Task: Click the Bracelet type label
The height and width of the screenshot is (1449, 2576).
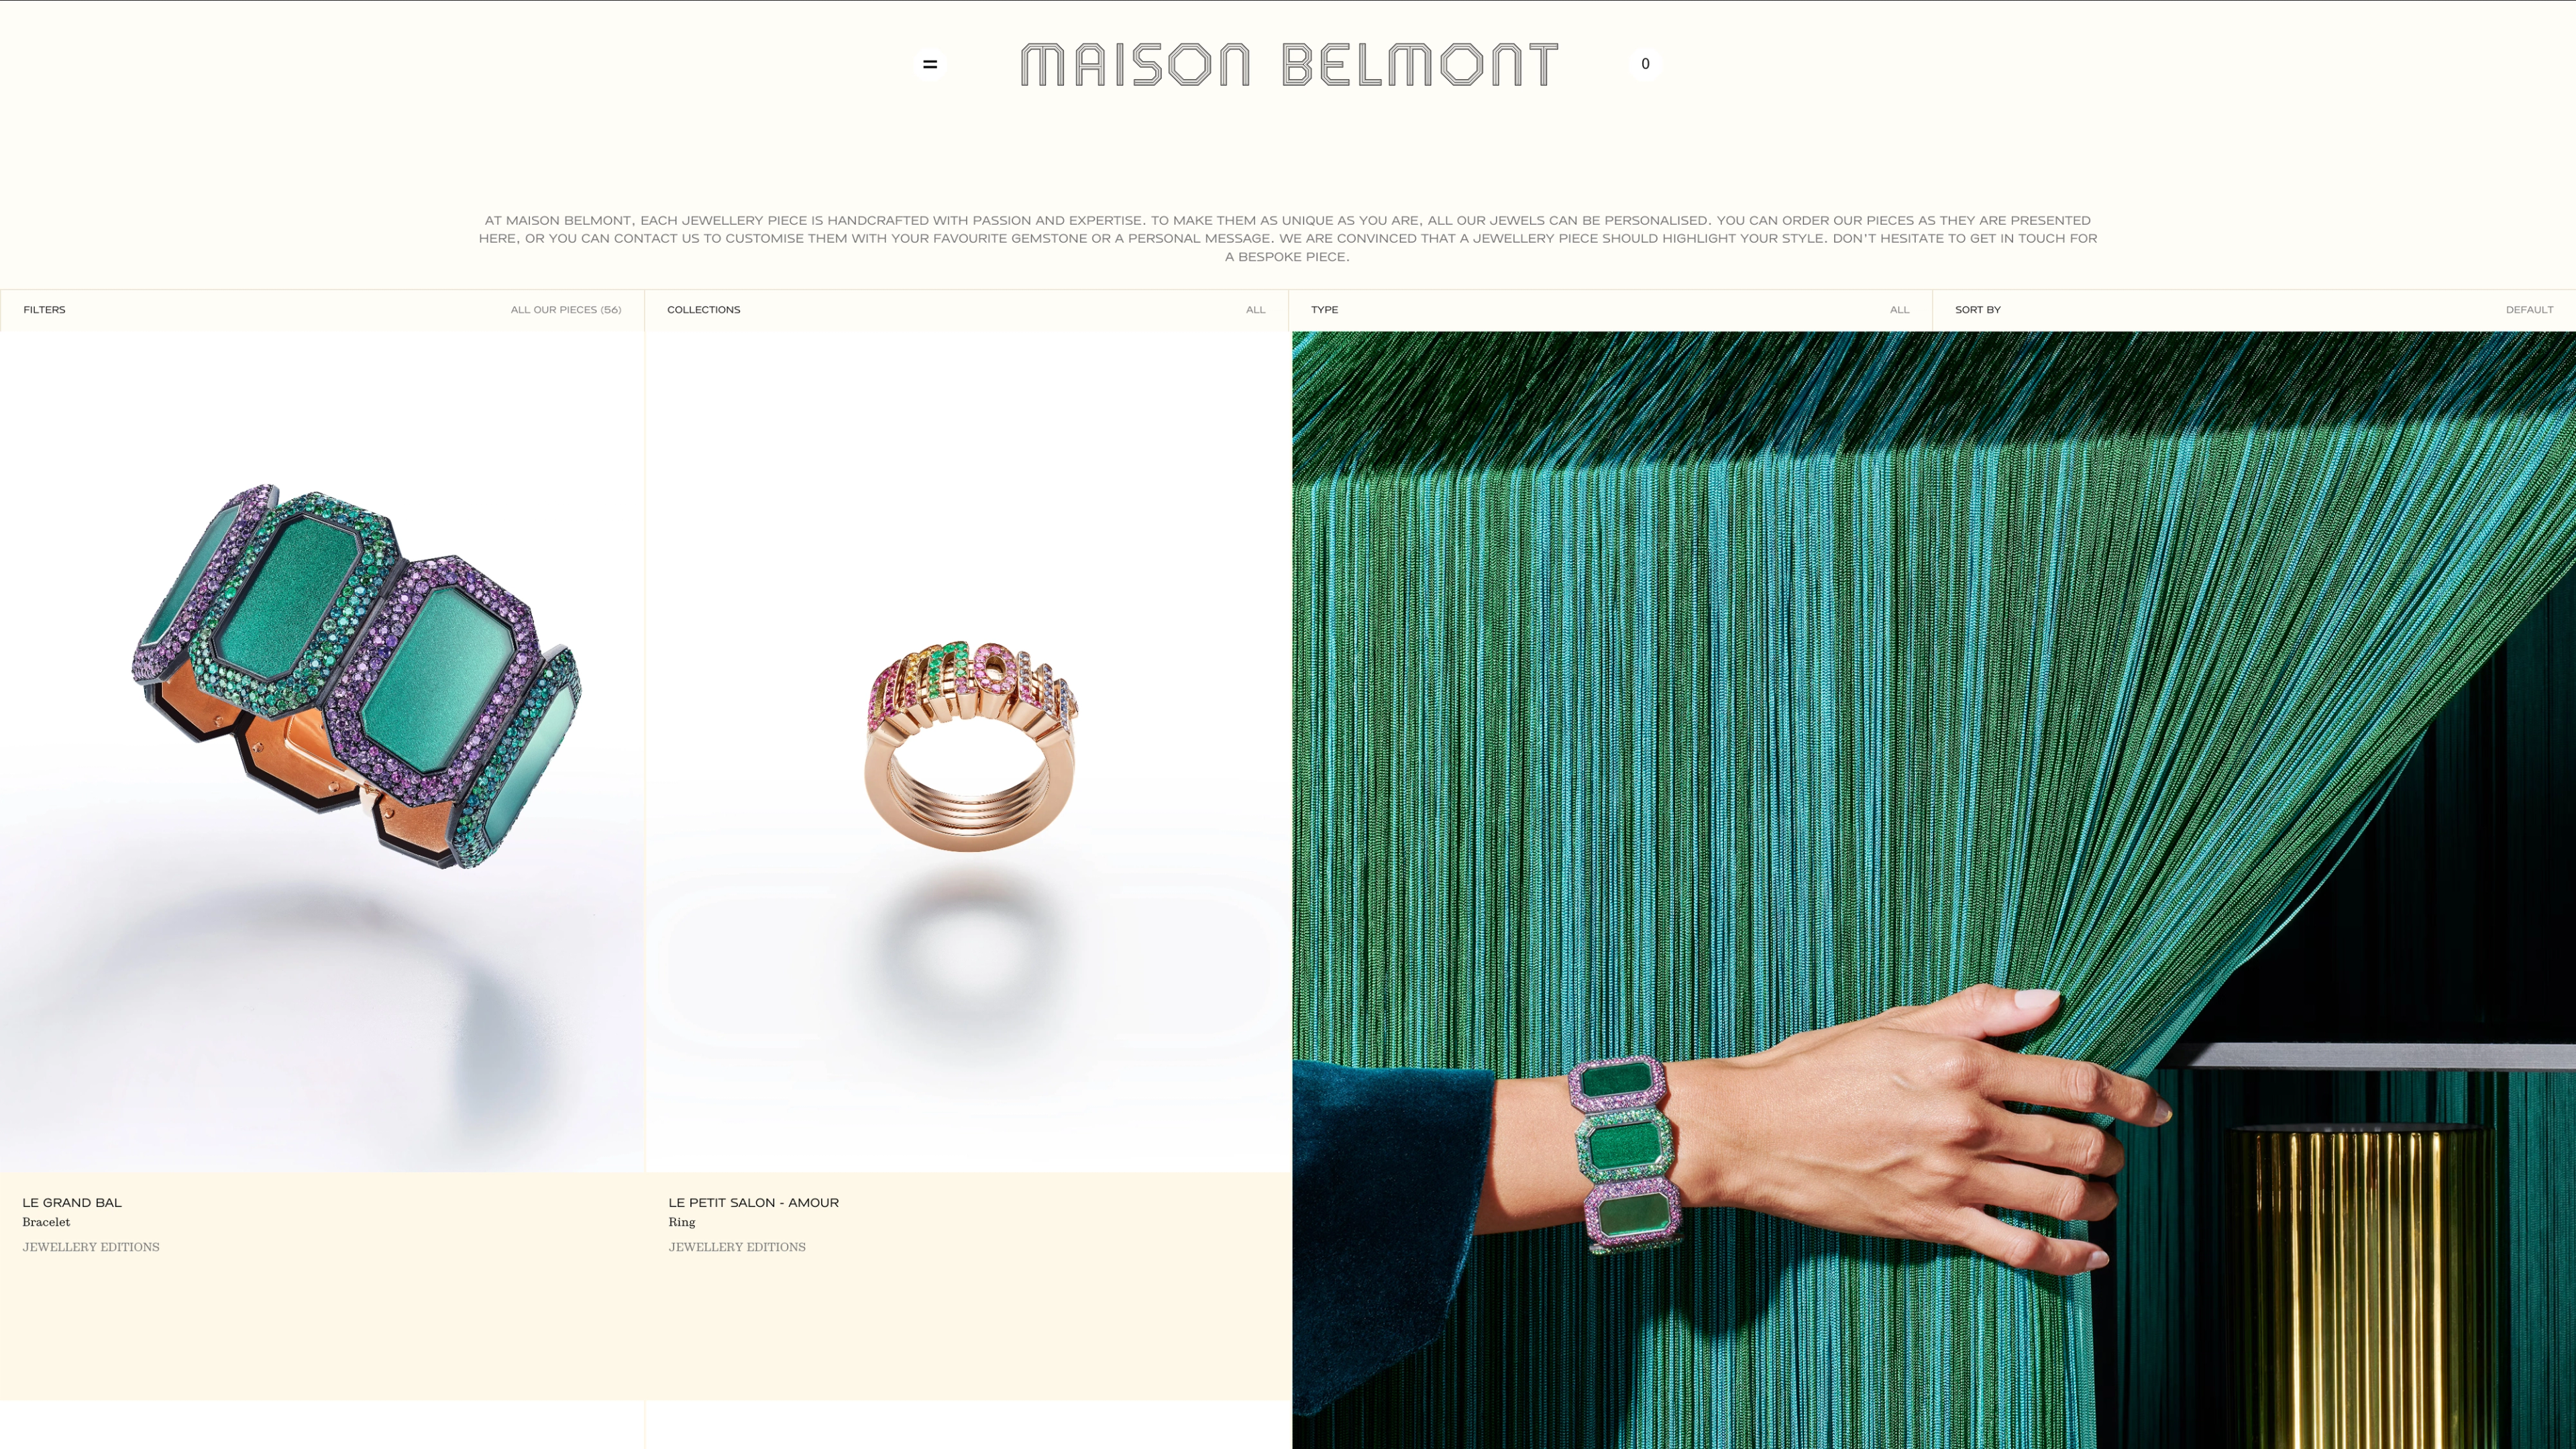Action: click(46, 1222)
